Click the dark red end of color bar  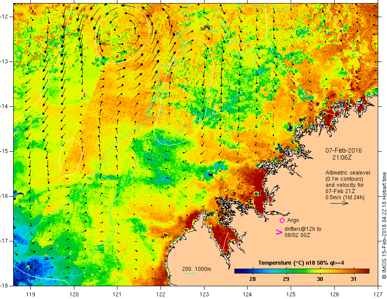[x=366, y=271]
